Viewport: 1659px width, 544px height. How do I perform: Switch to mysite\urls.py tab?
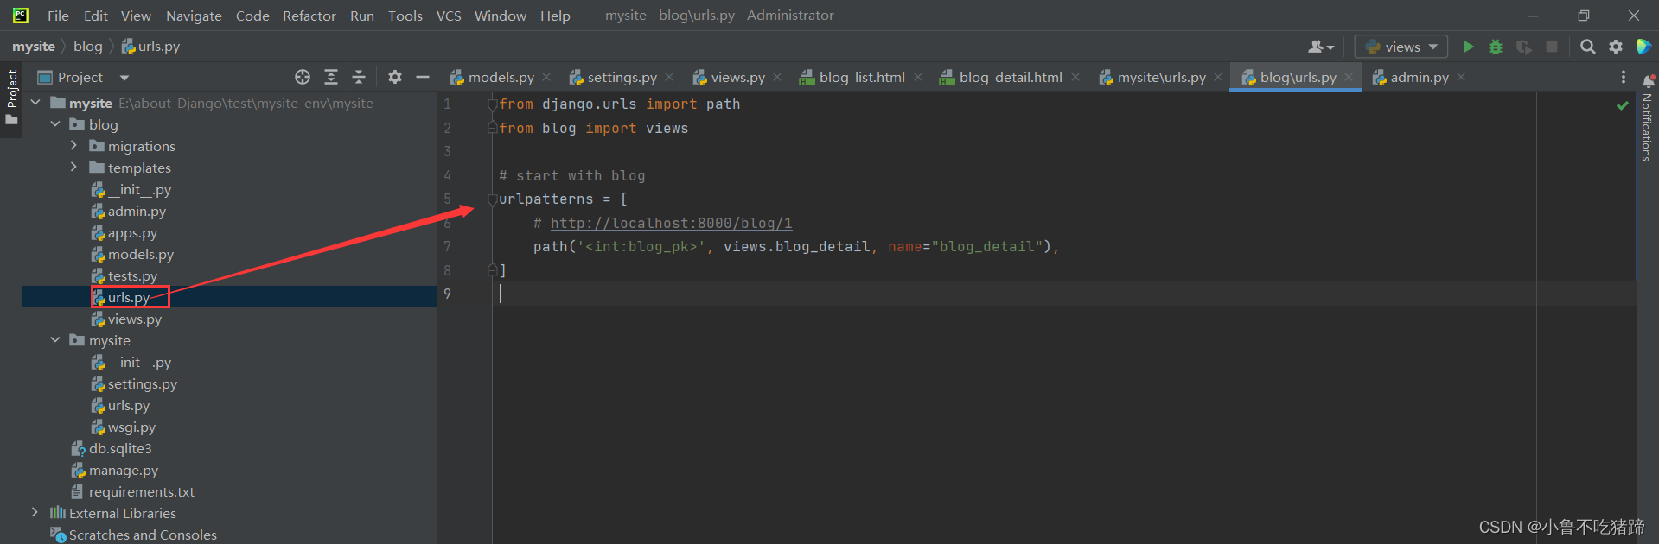(x=1153, y=77)
